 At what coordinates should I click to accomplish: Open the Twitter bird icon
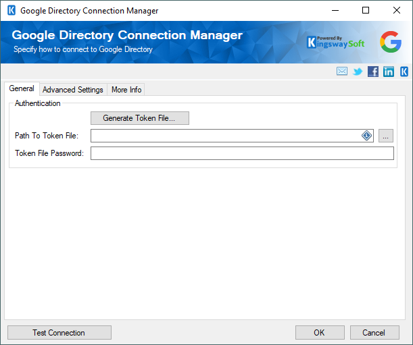point(358,72)
